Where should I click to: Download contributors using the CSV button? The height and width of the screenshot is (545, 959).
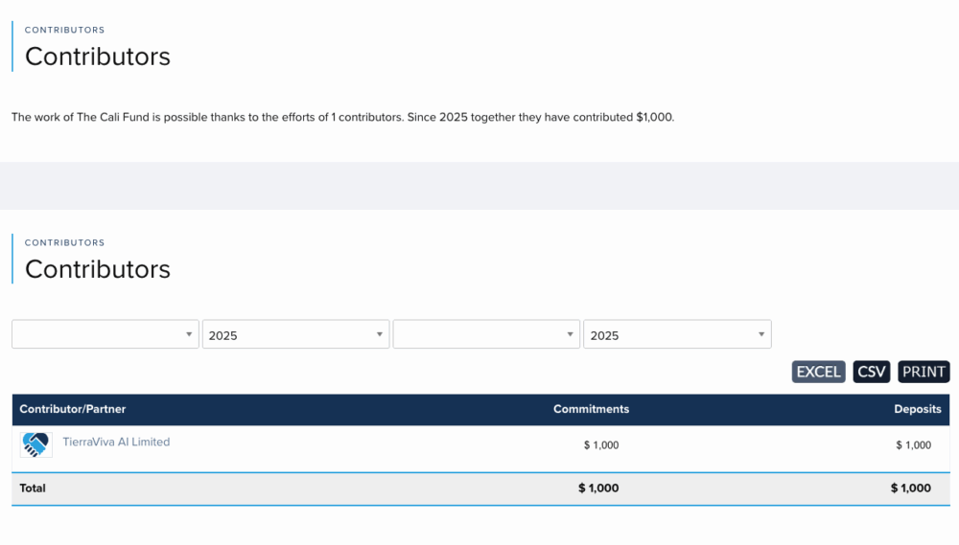872,372
